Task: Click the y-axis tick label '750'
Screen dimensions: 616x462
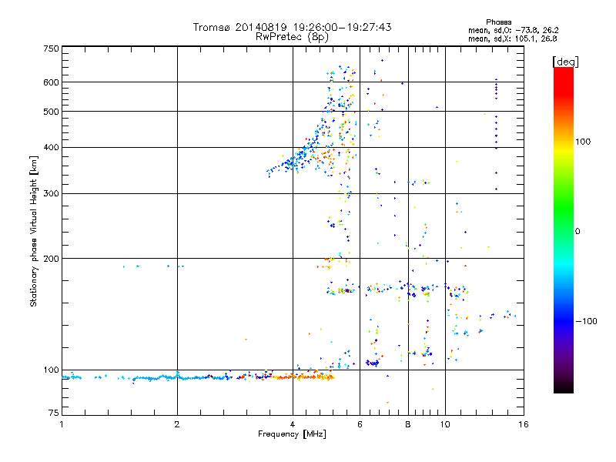Action: 51,49
